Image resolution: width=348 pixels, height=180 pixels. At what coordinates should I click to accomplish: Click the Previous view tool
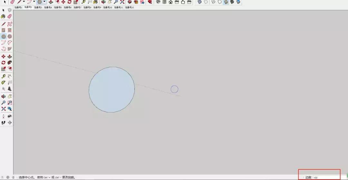tap(10, 109)
